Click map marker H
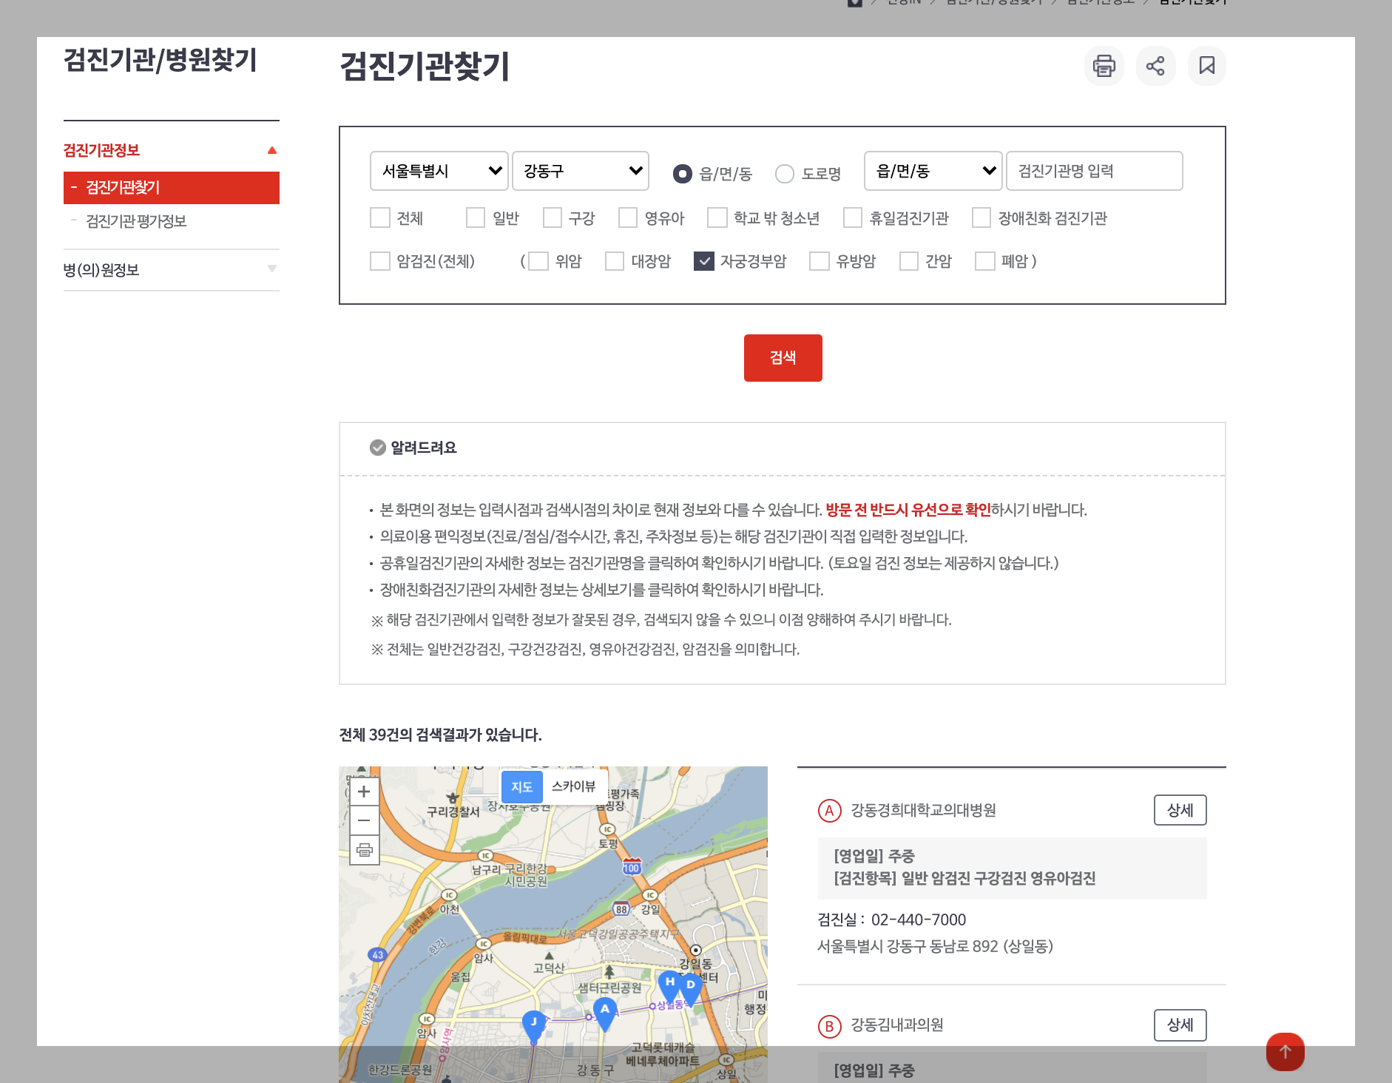This screenshot has height=1083, width=1392. pyautogui.click(x=669, y=986)
